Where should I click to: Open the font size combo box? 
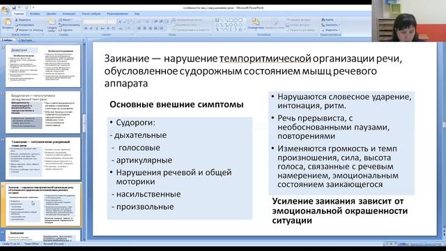tap(112, 22)
